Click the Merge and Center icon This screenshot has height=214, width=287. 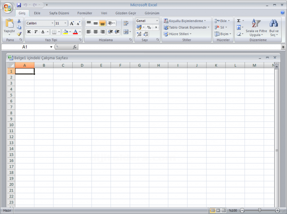[x=126, y=32]
